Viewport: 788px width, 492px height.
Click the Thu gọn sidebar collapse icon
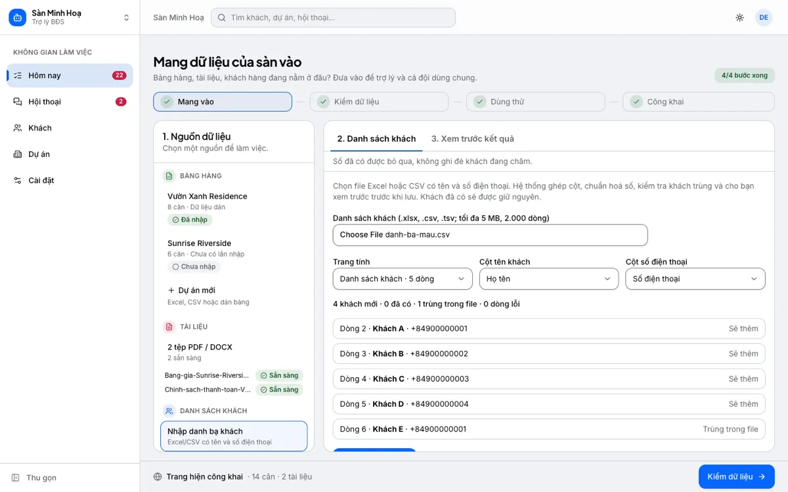16,478
